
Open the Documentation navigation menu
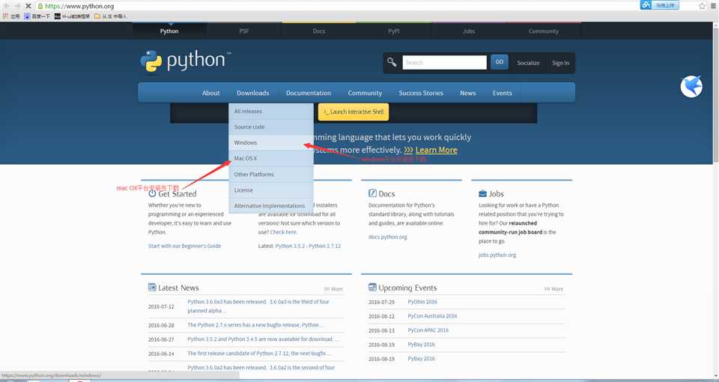308,93
